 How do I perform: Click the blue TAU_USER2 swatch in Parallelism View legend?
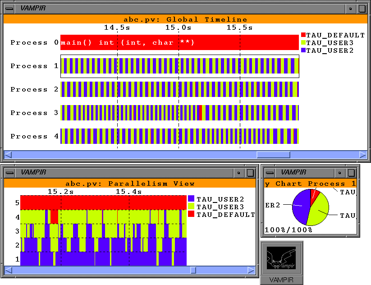pos(191,199)
